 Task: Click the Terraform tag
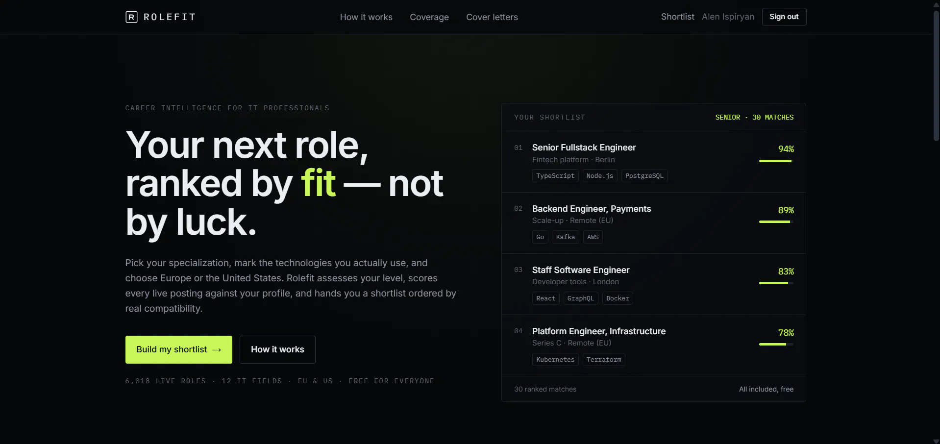pos(604,360)
